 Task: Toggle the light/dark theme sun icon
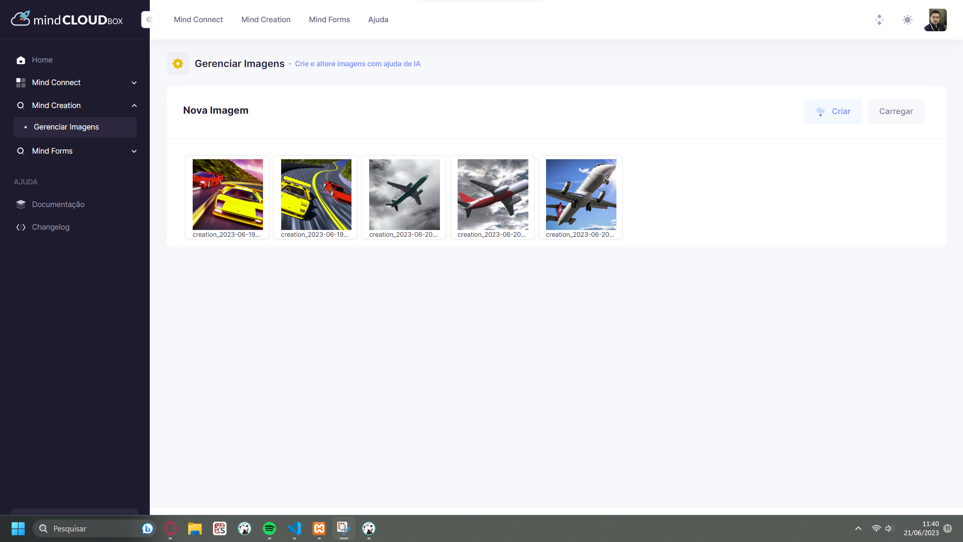907,20
